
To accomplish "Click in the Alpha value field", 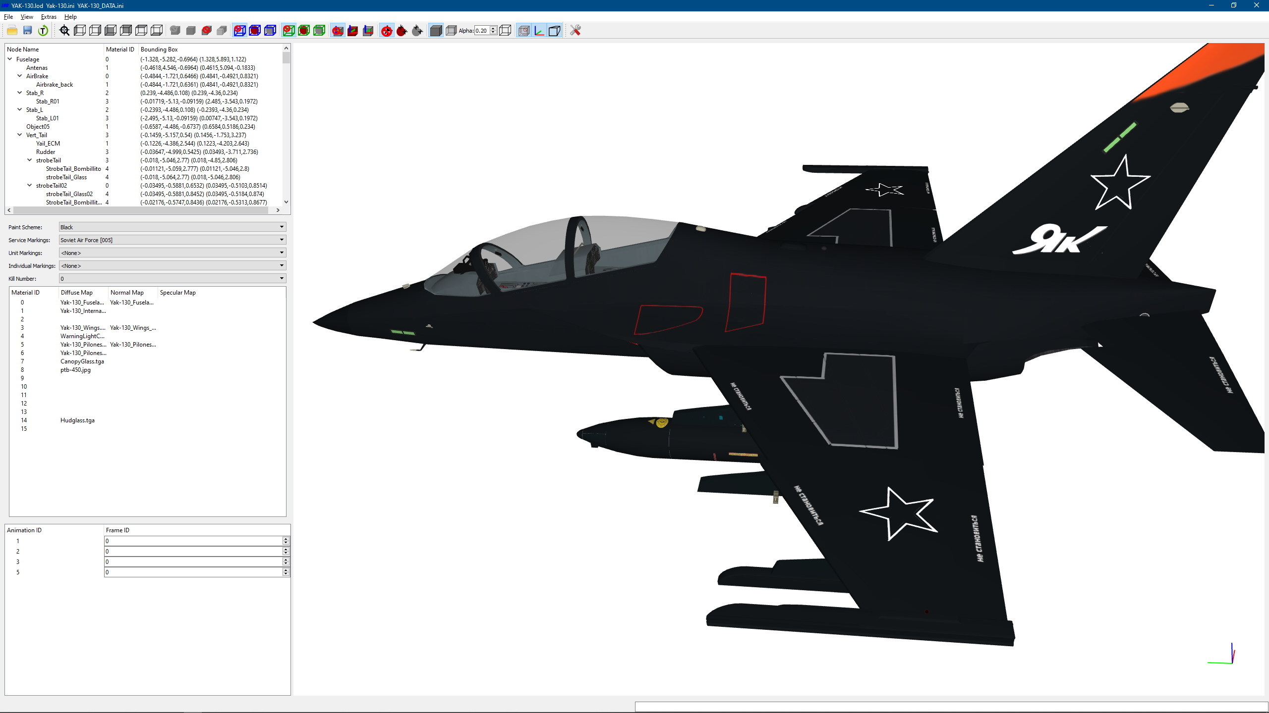I will pos(482,31).
